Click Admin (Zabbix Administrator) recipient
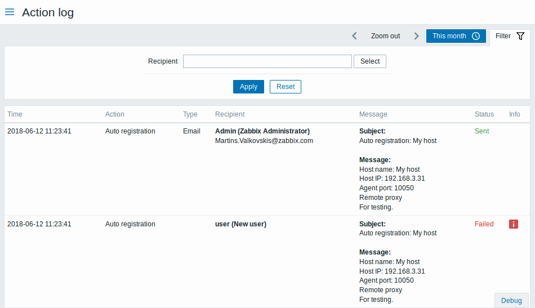Screen dimensions: 535x308 click(x=262, y=131)
